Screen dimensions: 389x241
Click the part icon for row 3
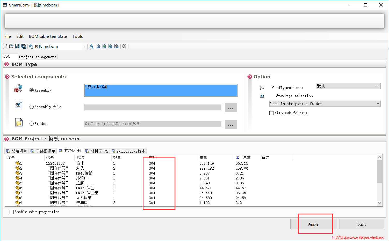[18, 173]
